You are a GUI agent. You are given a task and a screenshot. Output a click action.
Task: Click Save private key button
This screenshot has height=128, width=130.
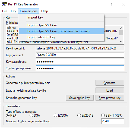click(110, 98)
